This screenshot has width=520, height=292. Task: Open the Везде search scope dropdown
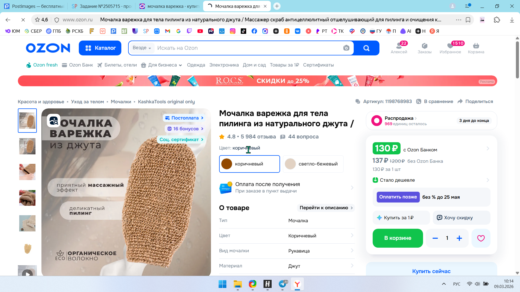coord(142,48)
